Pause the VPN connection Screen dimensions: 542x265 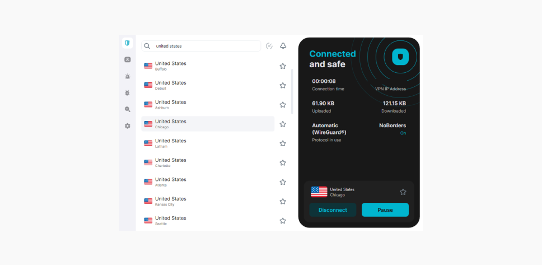[x=385, y=210]
